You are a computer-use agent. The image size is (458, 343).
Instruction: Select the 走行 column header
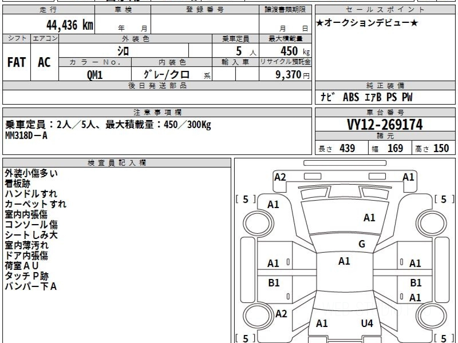click(x=48, y=10)
